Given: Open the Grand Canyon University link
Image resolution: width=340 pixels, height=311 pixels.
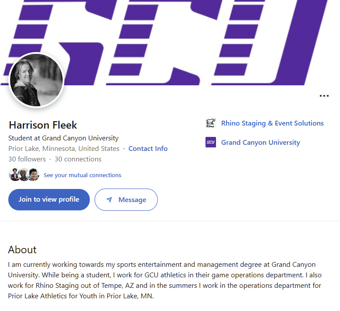Looking at the screenshot, I should coord(261,143).
